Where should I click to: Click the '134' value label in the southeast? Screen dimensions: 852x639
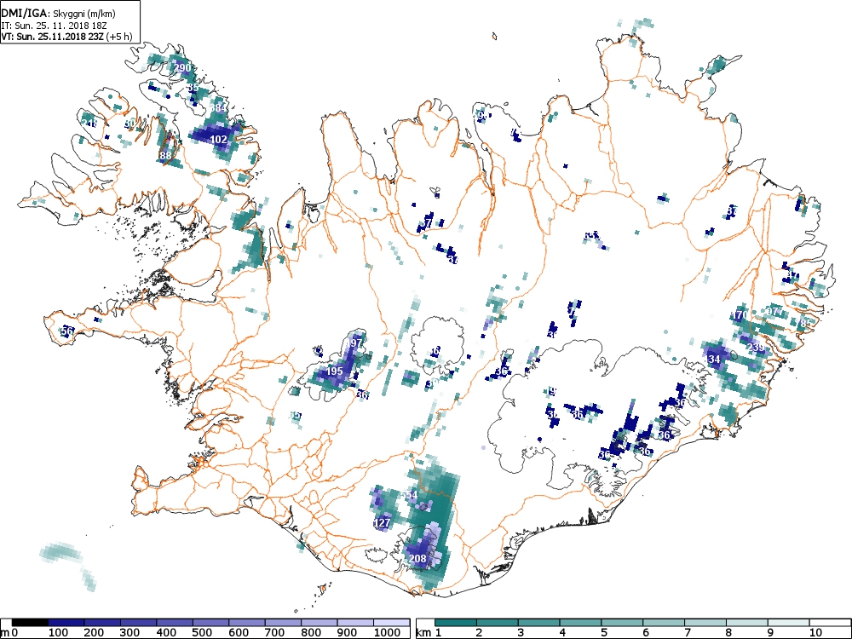tap(713, 360)
